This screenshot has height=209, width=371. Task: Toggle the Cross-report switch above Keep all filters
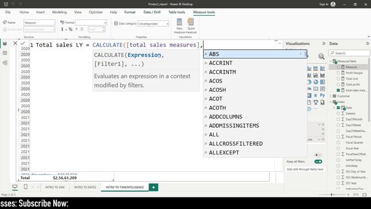(x=318, y=155)
